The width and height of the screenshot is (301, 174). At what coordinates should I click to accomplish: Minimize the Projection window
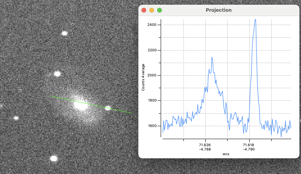(x=152, y=10)
